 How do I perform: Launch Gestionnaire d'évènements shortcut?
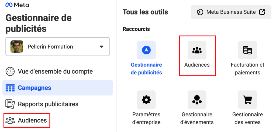[x=197, y=108]
